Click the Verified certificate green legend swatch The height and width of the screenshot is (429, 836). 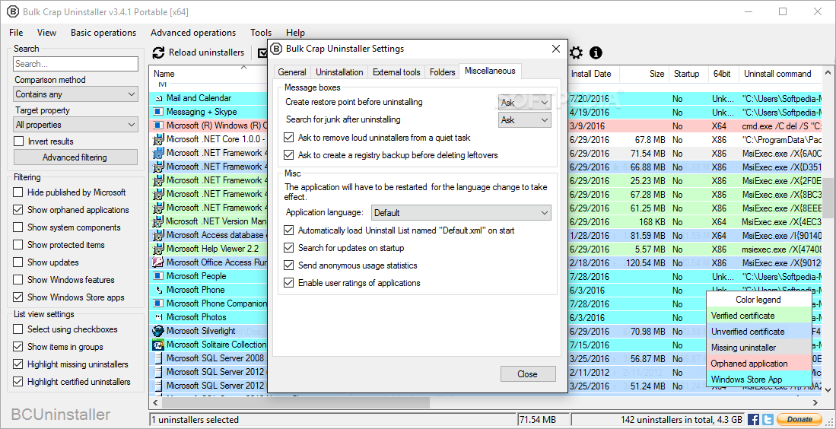758,316
